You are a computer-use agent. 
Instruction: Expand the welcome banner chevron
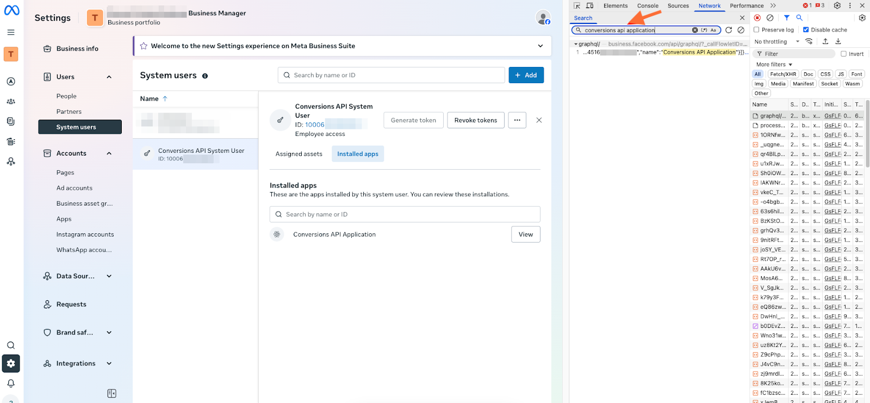(540, 46)
